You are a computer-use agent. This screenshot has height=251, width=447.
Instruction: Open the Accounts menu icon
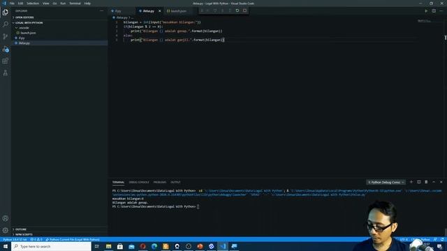(5, 218)
